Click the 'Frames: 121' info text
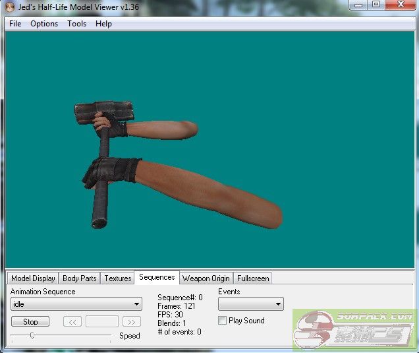The image size is (419, 353). 176,306
